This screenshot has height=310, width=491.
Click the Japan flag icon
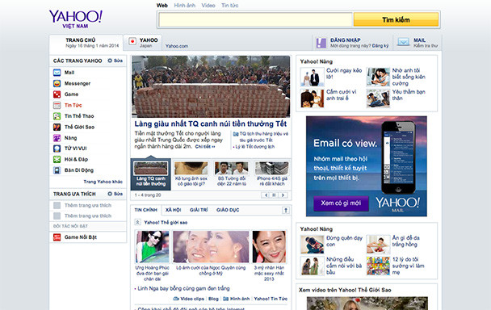(x=132, y=42)
